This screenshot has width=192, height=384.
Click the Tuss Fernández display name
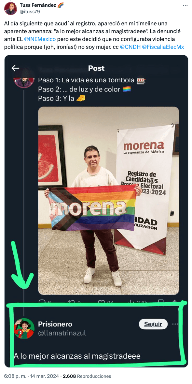coord(38,5)
